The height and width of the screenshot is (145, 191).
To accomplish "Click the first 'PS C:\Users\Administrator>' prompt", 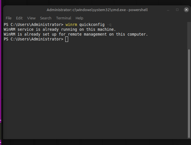I will pos(34,24).
